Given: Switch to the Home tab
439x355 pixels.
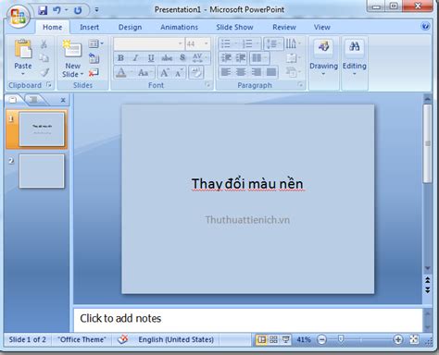Looking at the screenshot, I should pos(53,27).
